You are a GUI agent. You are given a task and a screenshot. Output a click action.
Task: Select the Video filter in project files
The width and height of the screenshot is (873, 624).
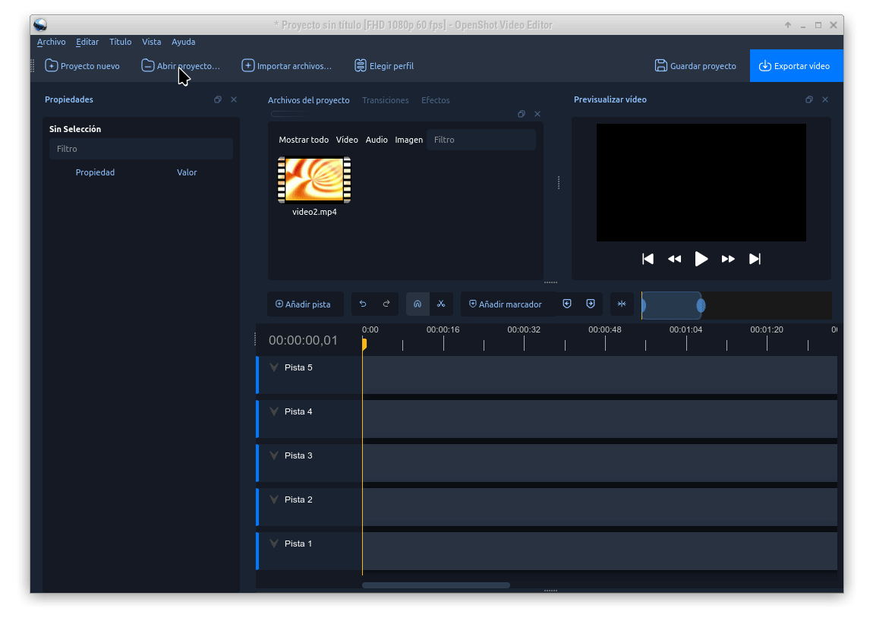(347, 140)
